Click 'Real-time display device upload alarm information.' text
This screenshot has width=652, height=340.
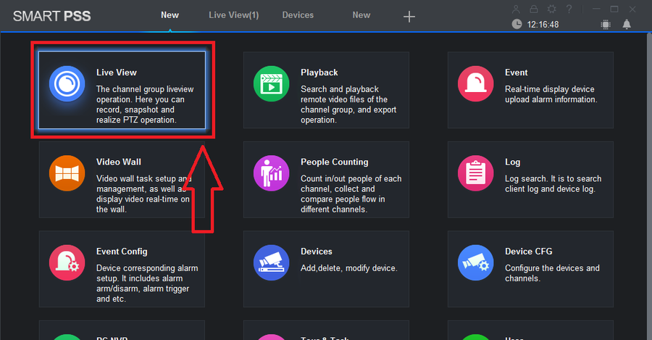pyautogui.click(x=551, y=94)
